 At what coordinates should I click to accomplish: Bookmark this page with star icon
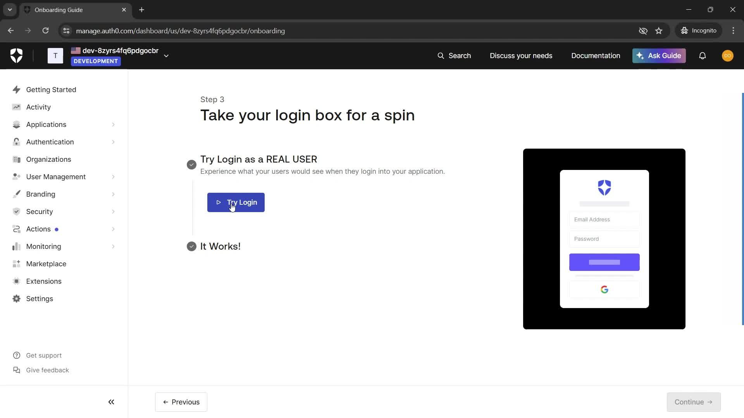[x=659, y=31]
